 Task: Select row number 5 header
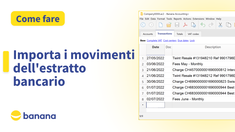(143, 82)
